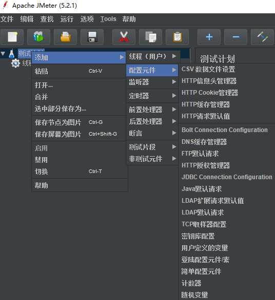Open the Tools menu
Screen dimensions: 275x300
click(x=108, y=19)
